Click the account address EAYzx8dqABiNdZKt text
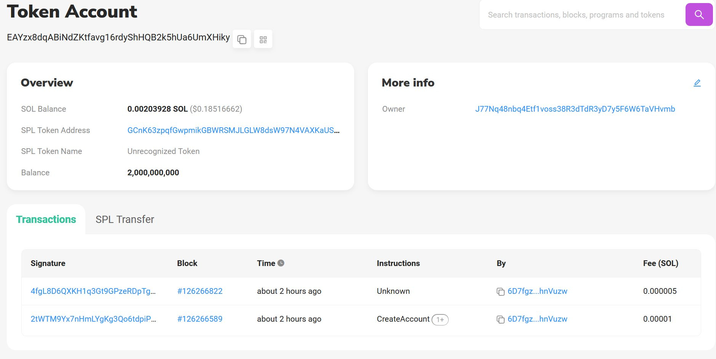The height and width of the screenshot is (359, 716). [x=118, y=37]
